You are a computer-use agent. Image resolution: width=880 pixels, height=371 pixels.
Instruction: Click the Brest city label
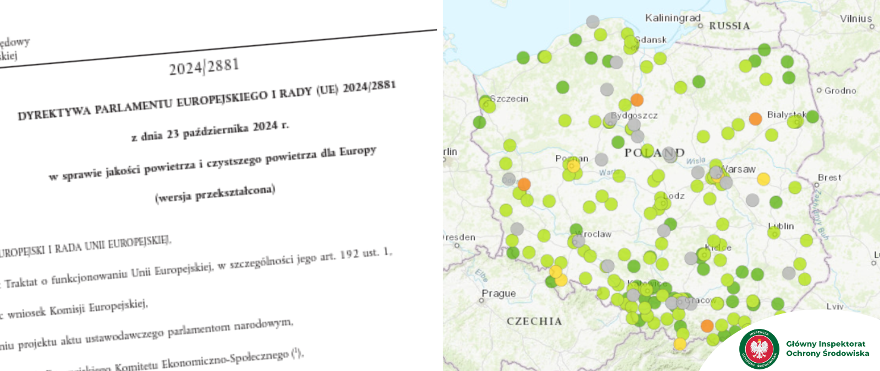829,177
